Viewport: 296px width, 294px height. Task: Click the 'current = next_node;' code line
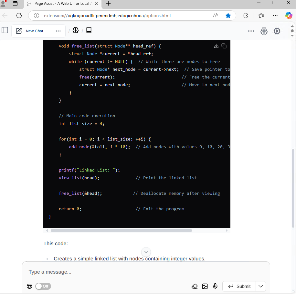pos(105,85)
